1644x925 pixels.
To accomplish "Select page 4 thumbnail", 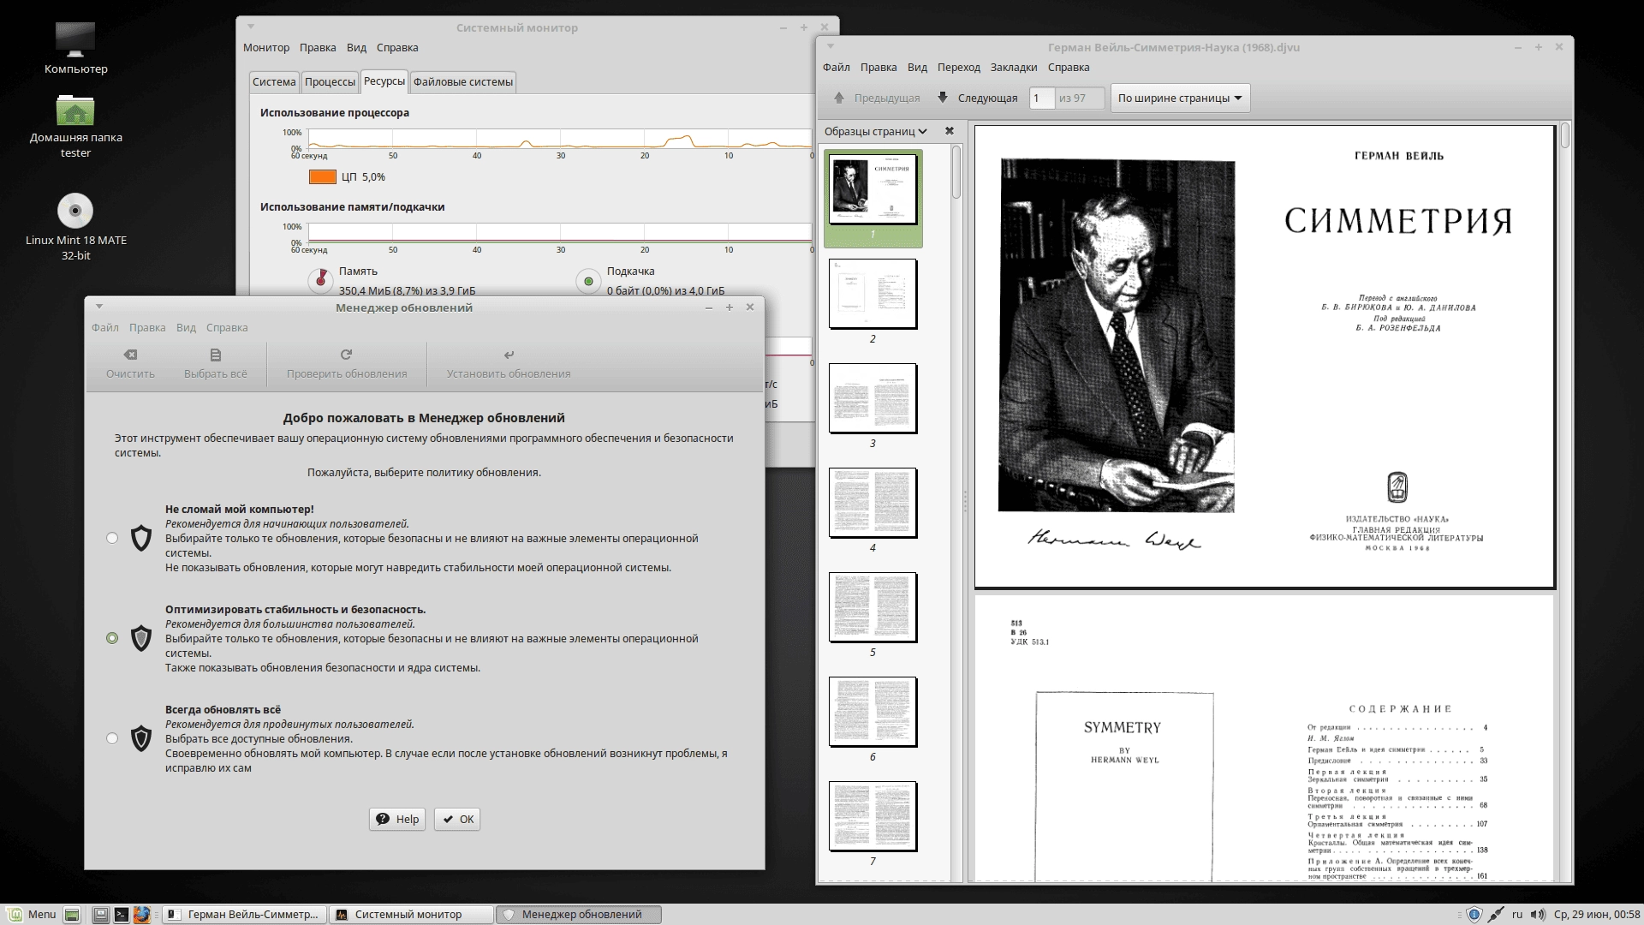I will click(x=873, y=503).
